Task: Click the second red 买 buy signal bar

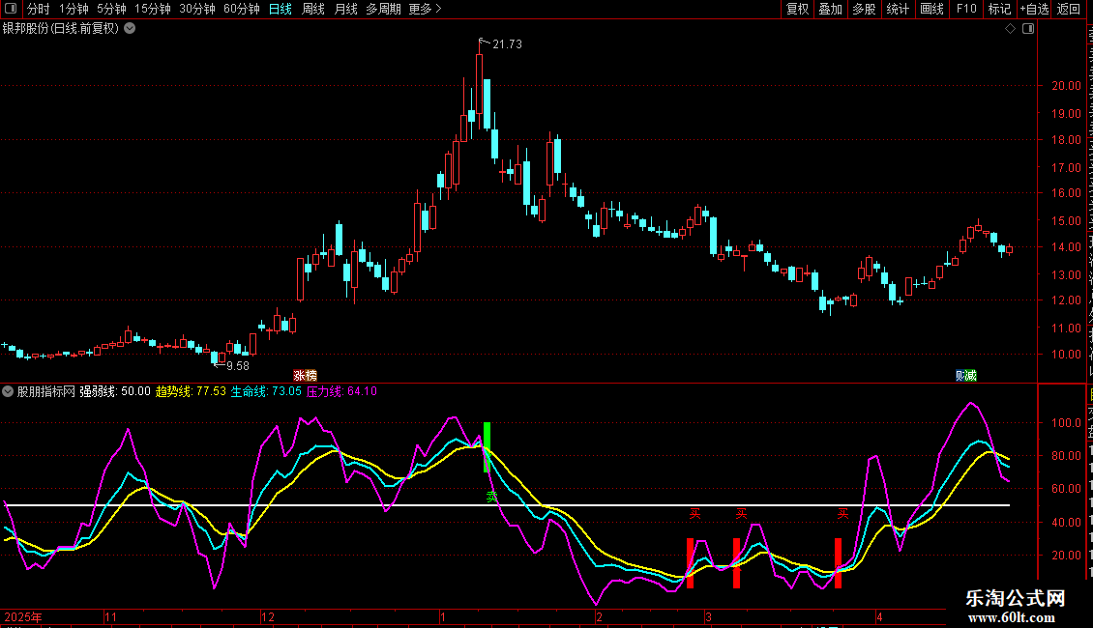Action: pos(736,563)
